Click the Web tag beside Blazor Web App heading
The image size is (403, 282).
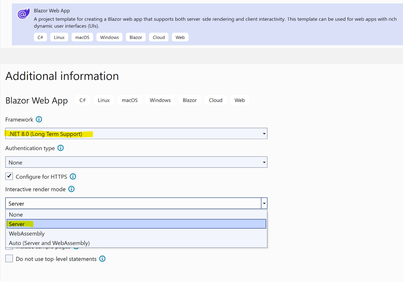pos(240,100)
